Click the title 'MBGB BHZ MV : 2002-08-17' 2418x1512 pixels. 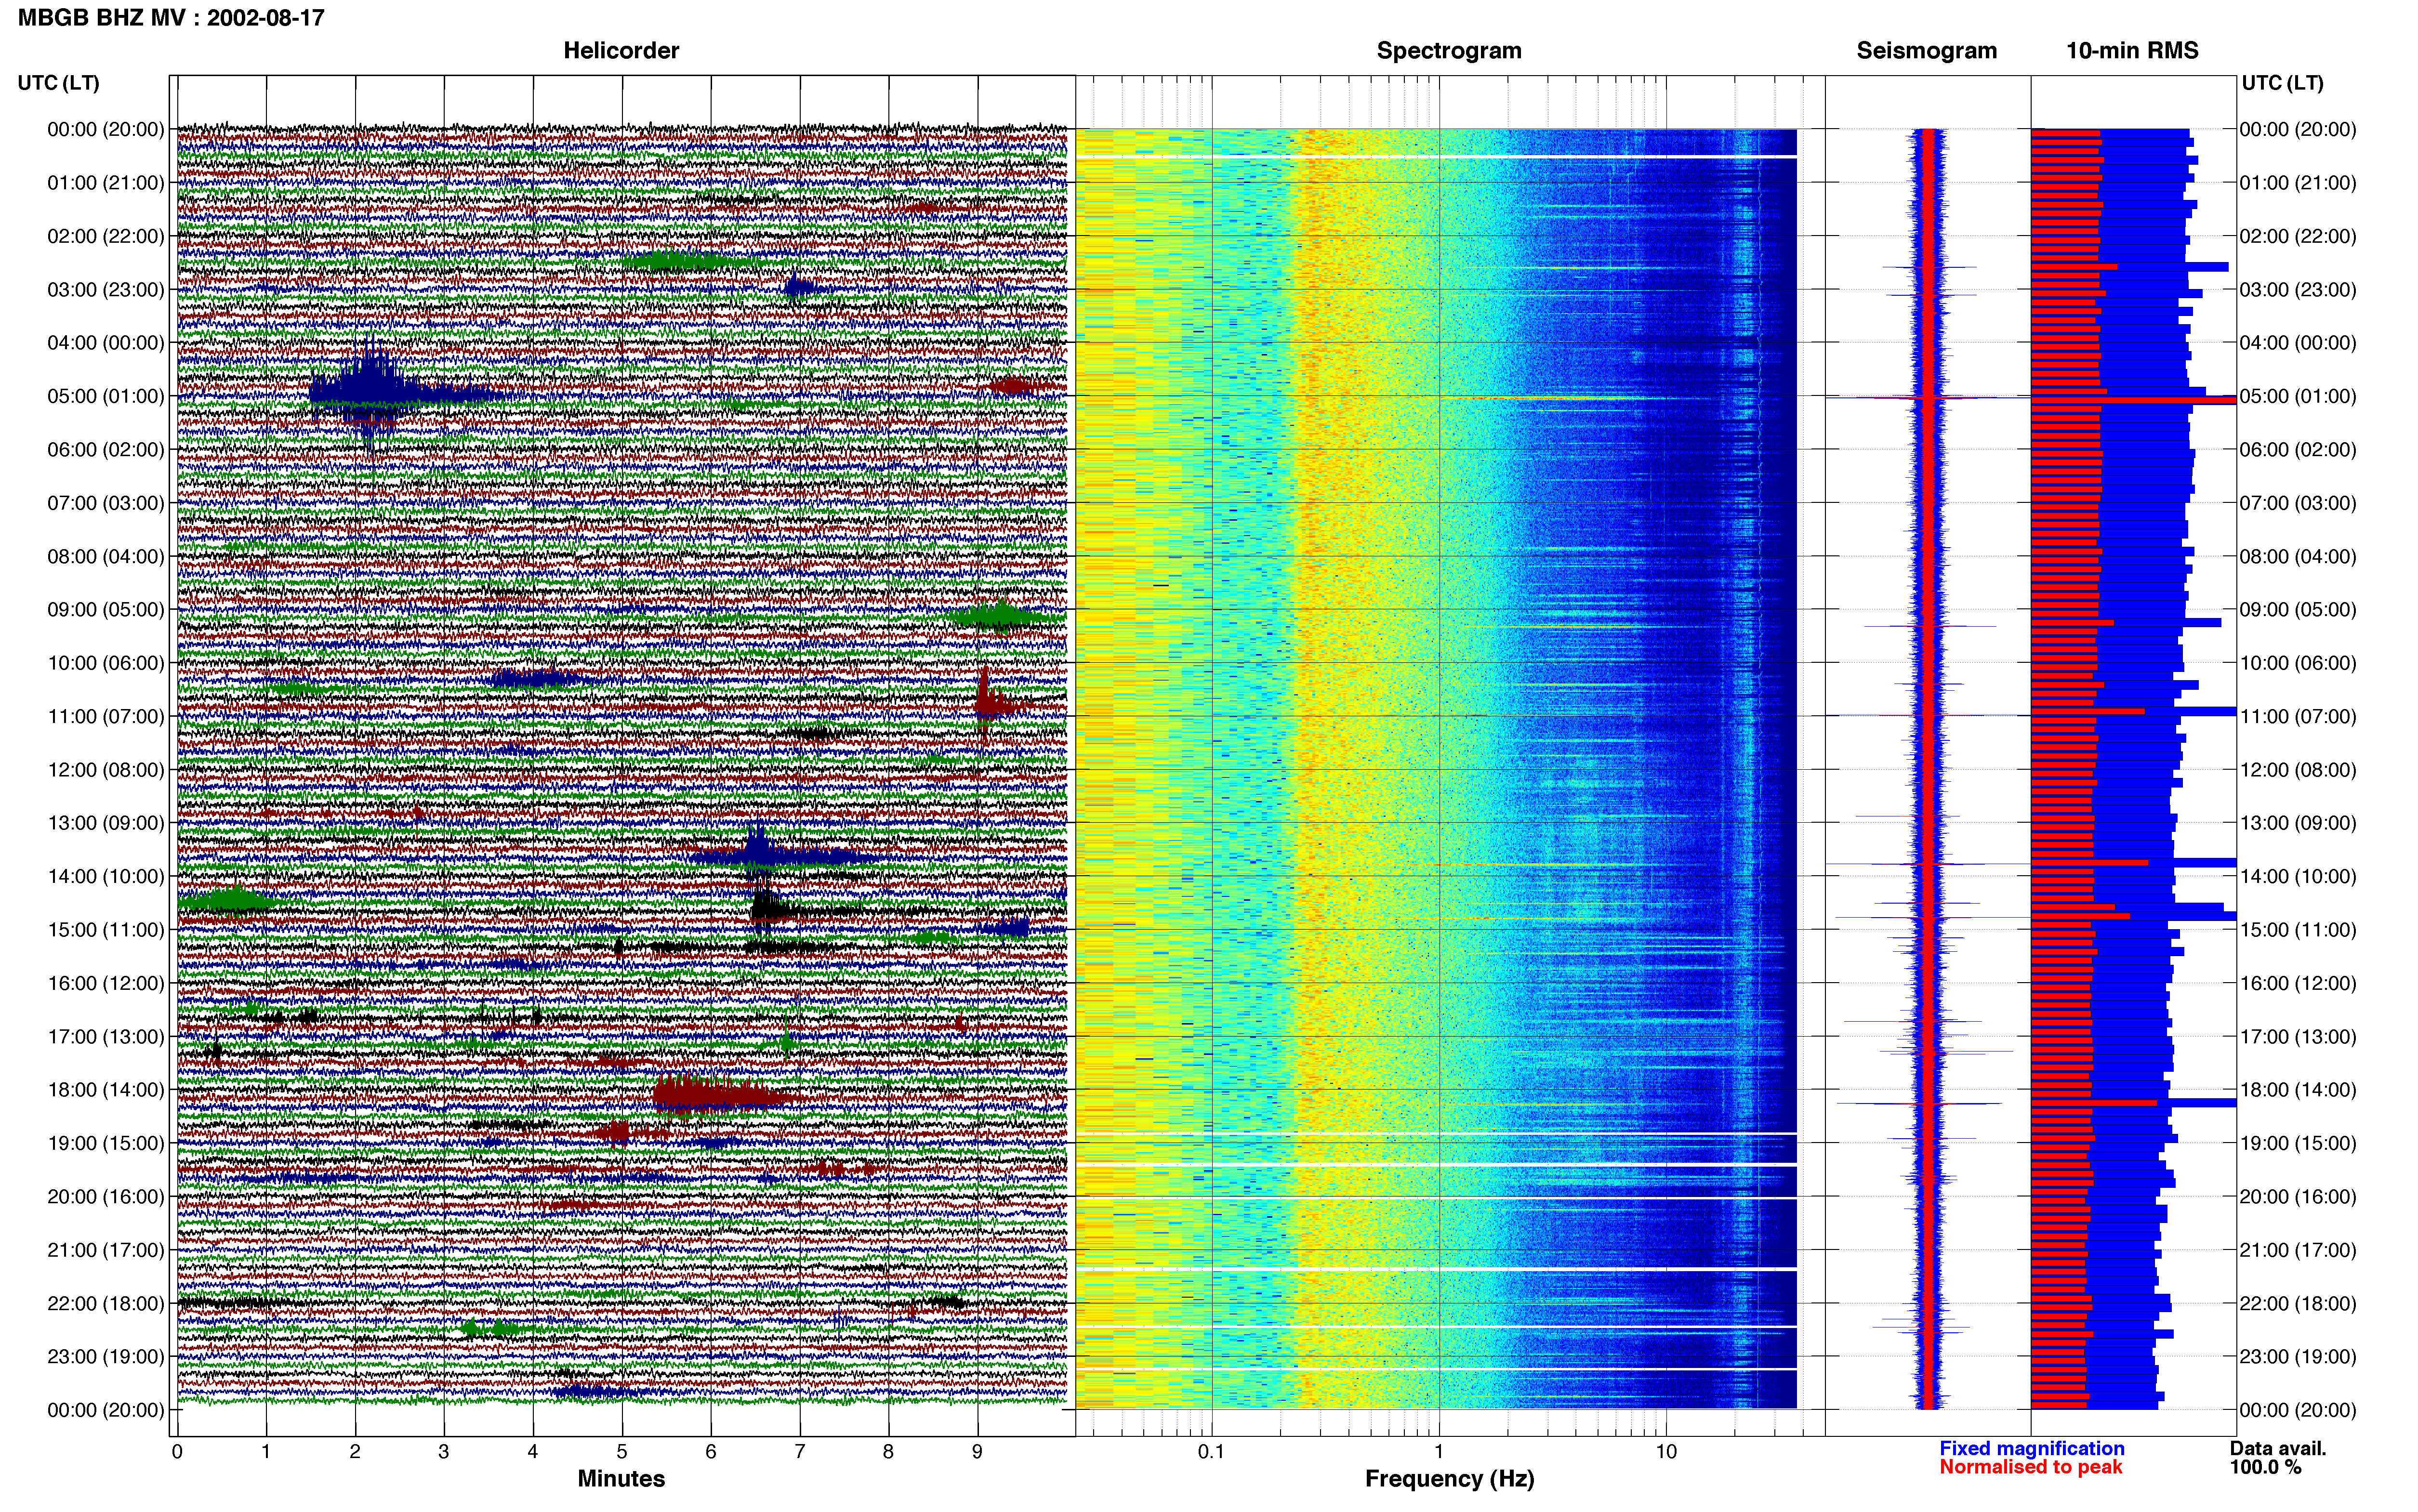pos(171,17)
